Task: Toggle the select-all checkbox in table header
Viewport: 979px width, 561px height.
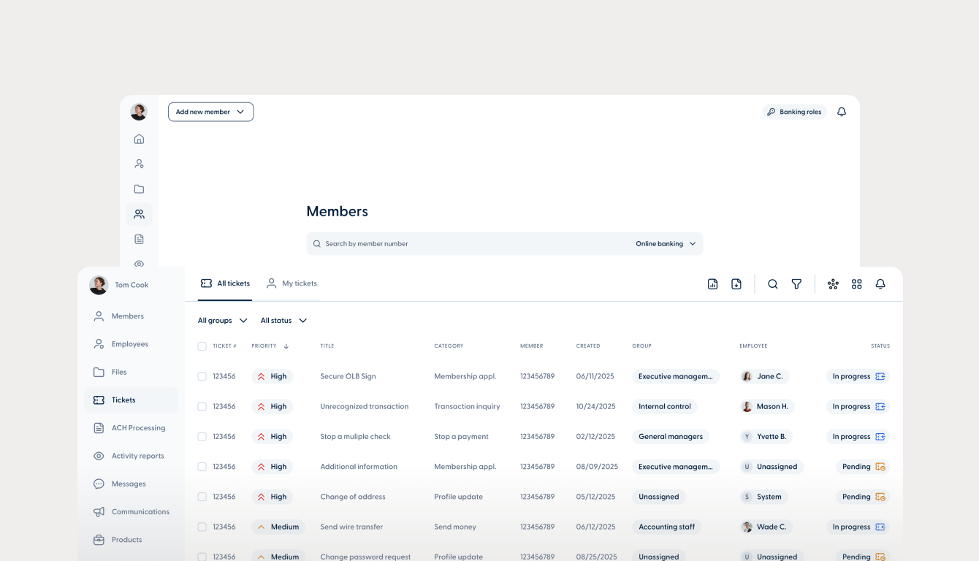Action: [x=202, y=346]
